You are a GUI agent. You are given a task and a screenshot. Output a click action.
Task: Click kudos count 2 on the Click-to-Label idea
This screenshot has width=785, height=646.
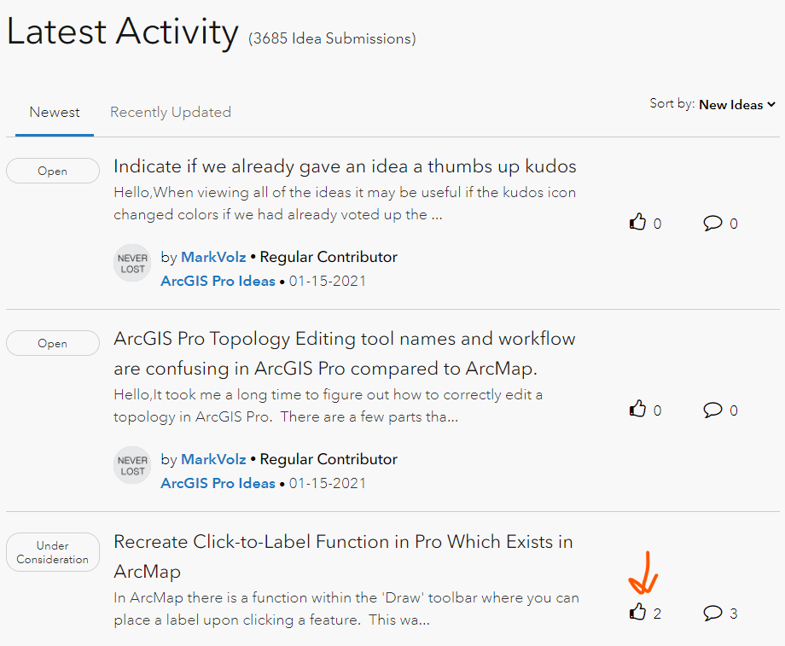[x=657, y=614]
